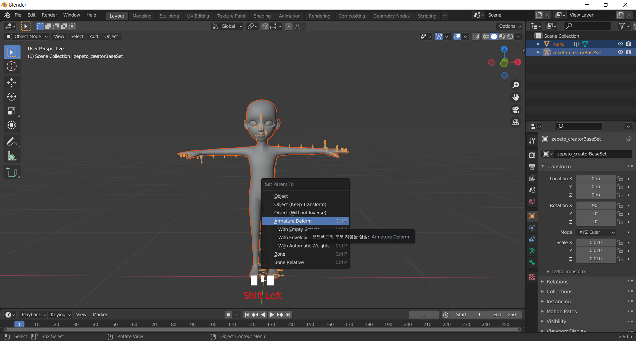This screenshot has width=636, height=341.
Task: Open the World properties tab
Action: [532, 201]
